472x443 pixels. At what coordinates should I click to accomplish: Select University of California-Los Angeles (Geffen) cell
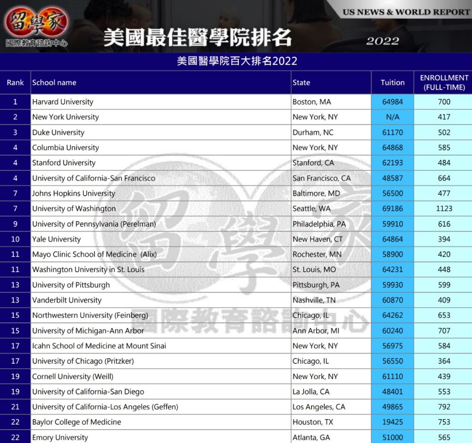161,407
